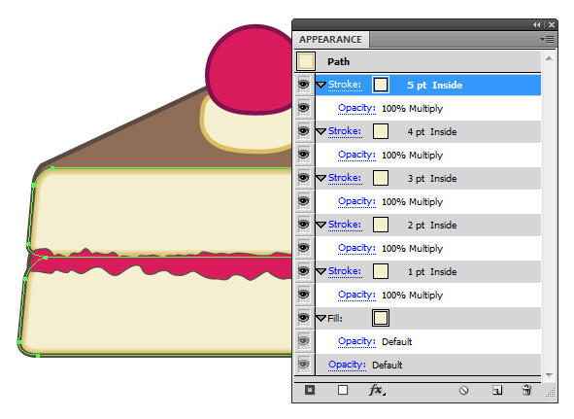This screenshot has width=574, height=419.
Task: Click Add New Stroke icon in panel footer
Action: (x=310, y=390)
